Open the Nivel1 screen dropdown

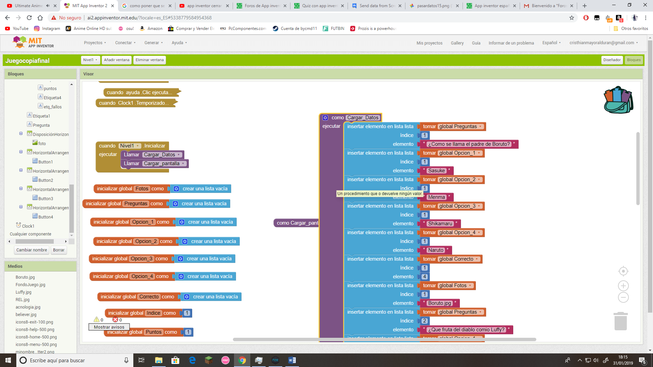[90, 60]
